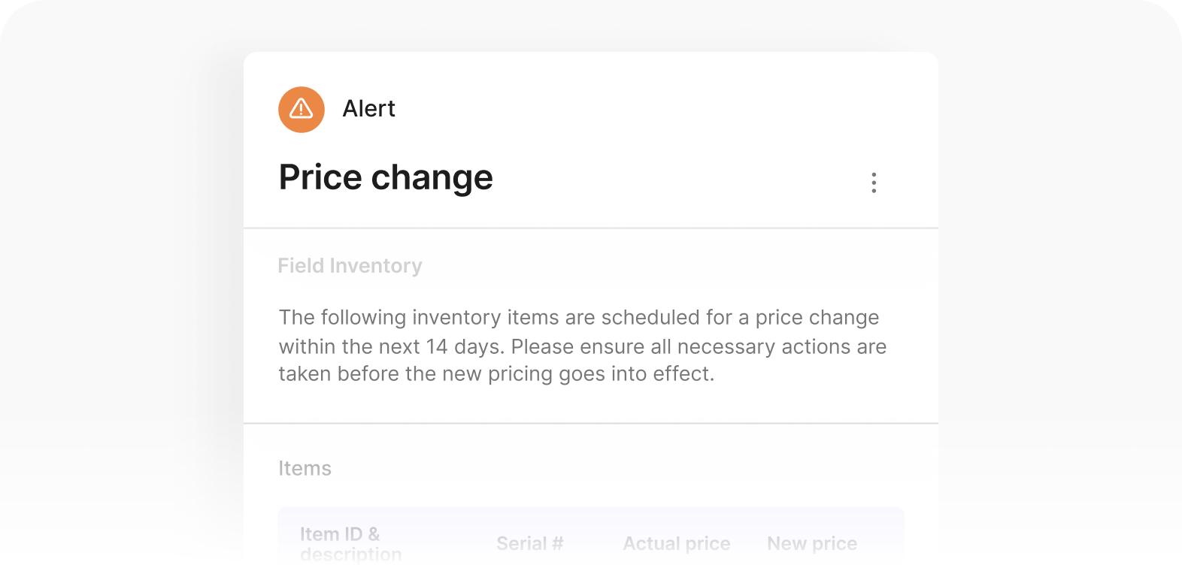The width and height of the screenshot is (1182, 568).
Task: Click the line ending "goes into effect."
Action: click(x=496, y=374)
